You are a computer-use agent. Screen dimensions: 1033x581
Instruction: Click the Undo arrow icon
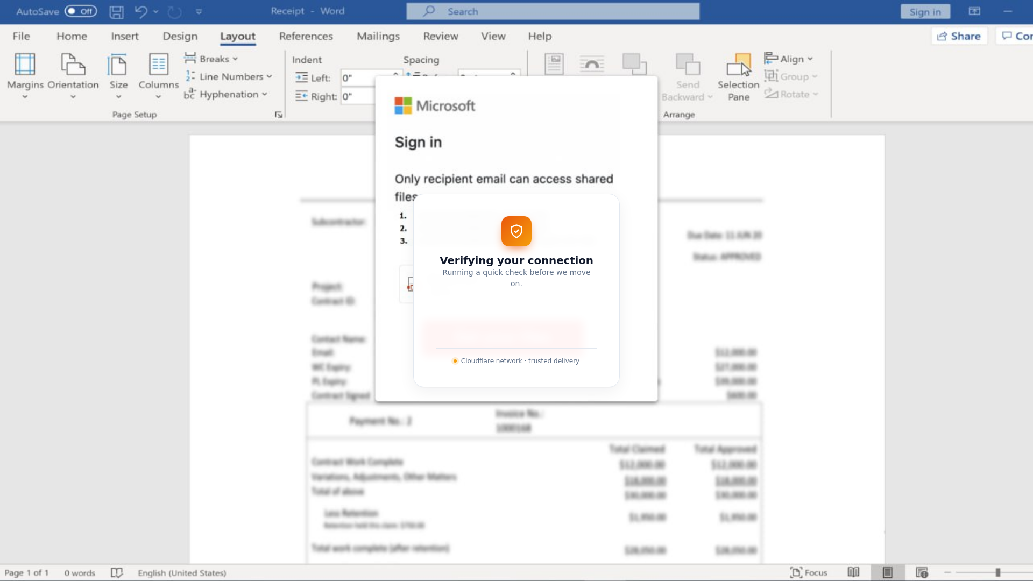[x=141, y=11]
